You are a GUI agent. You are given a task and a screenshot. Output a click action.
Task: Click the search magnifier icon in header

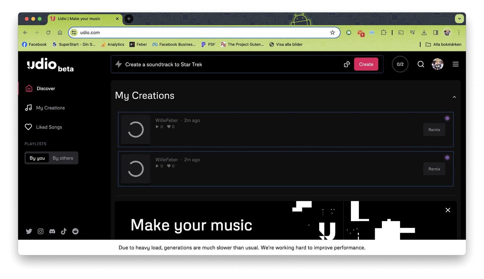pos(420,64)
